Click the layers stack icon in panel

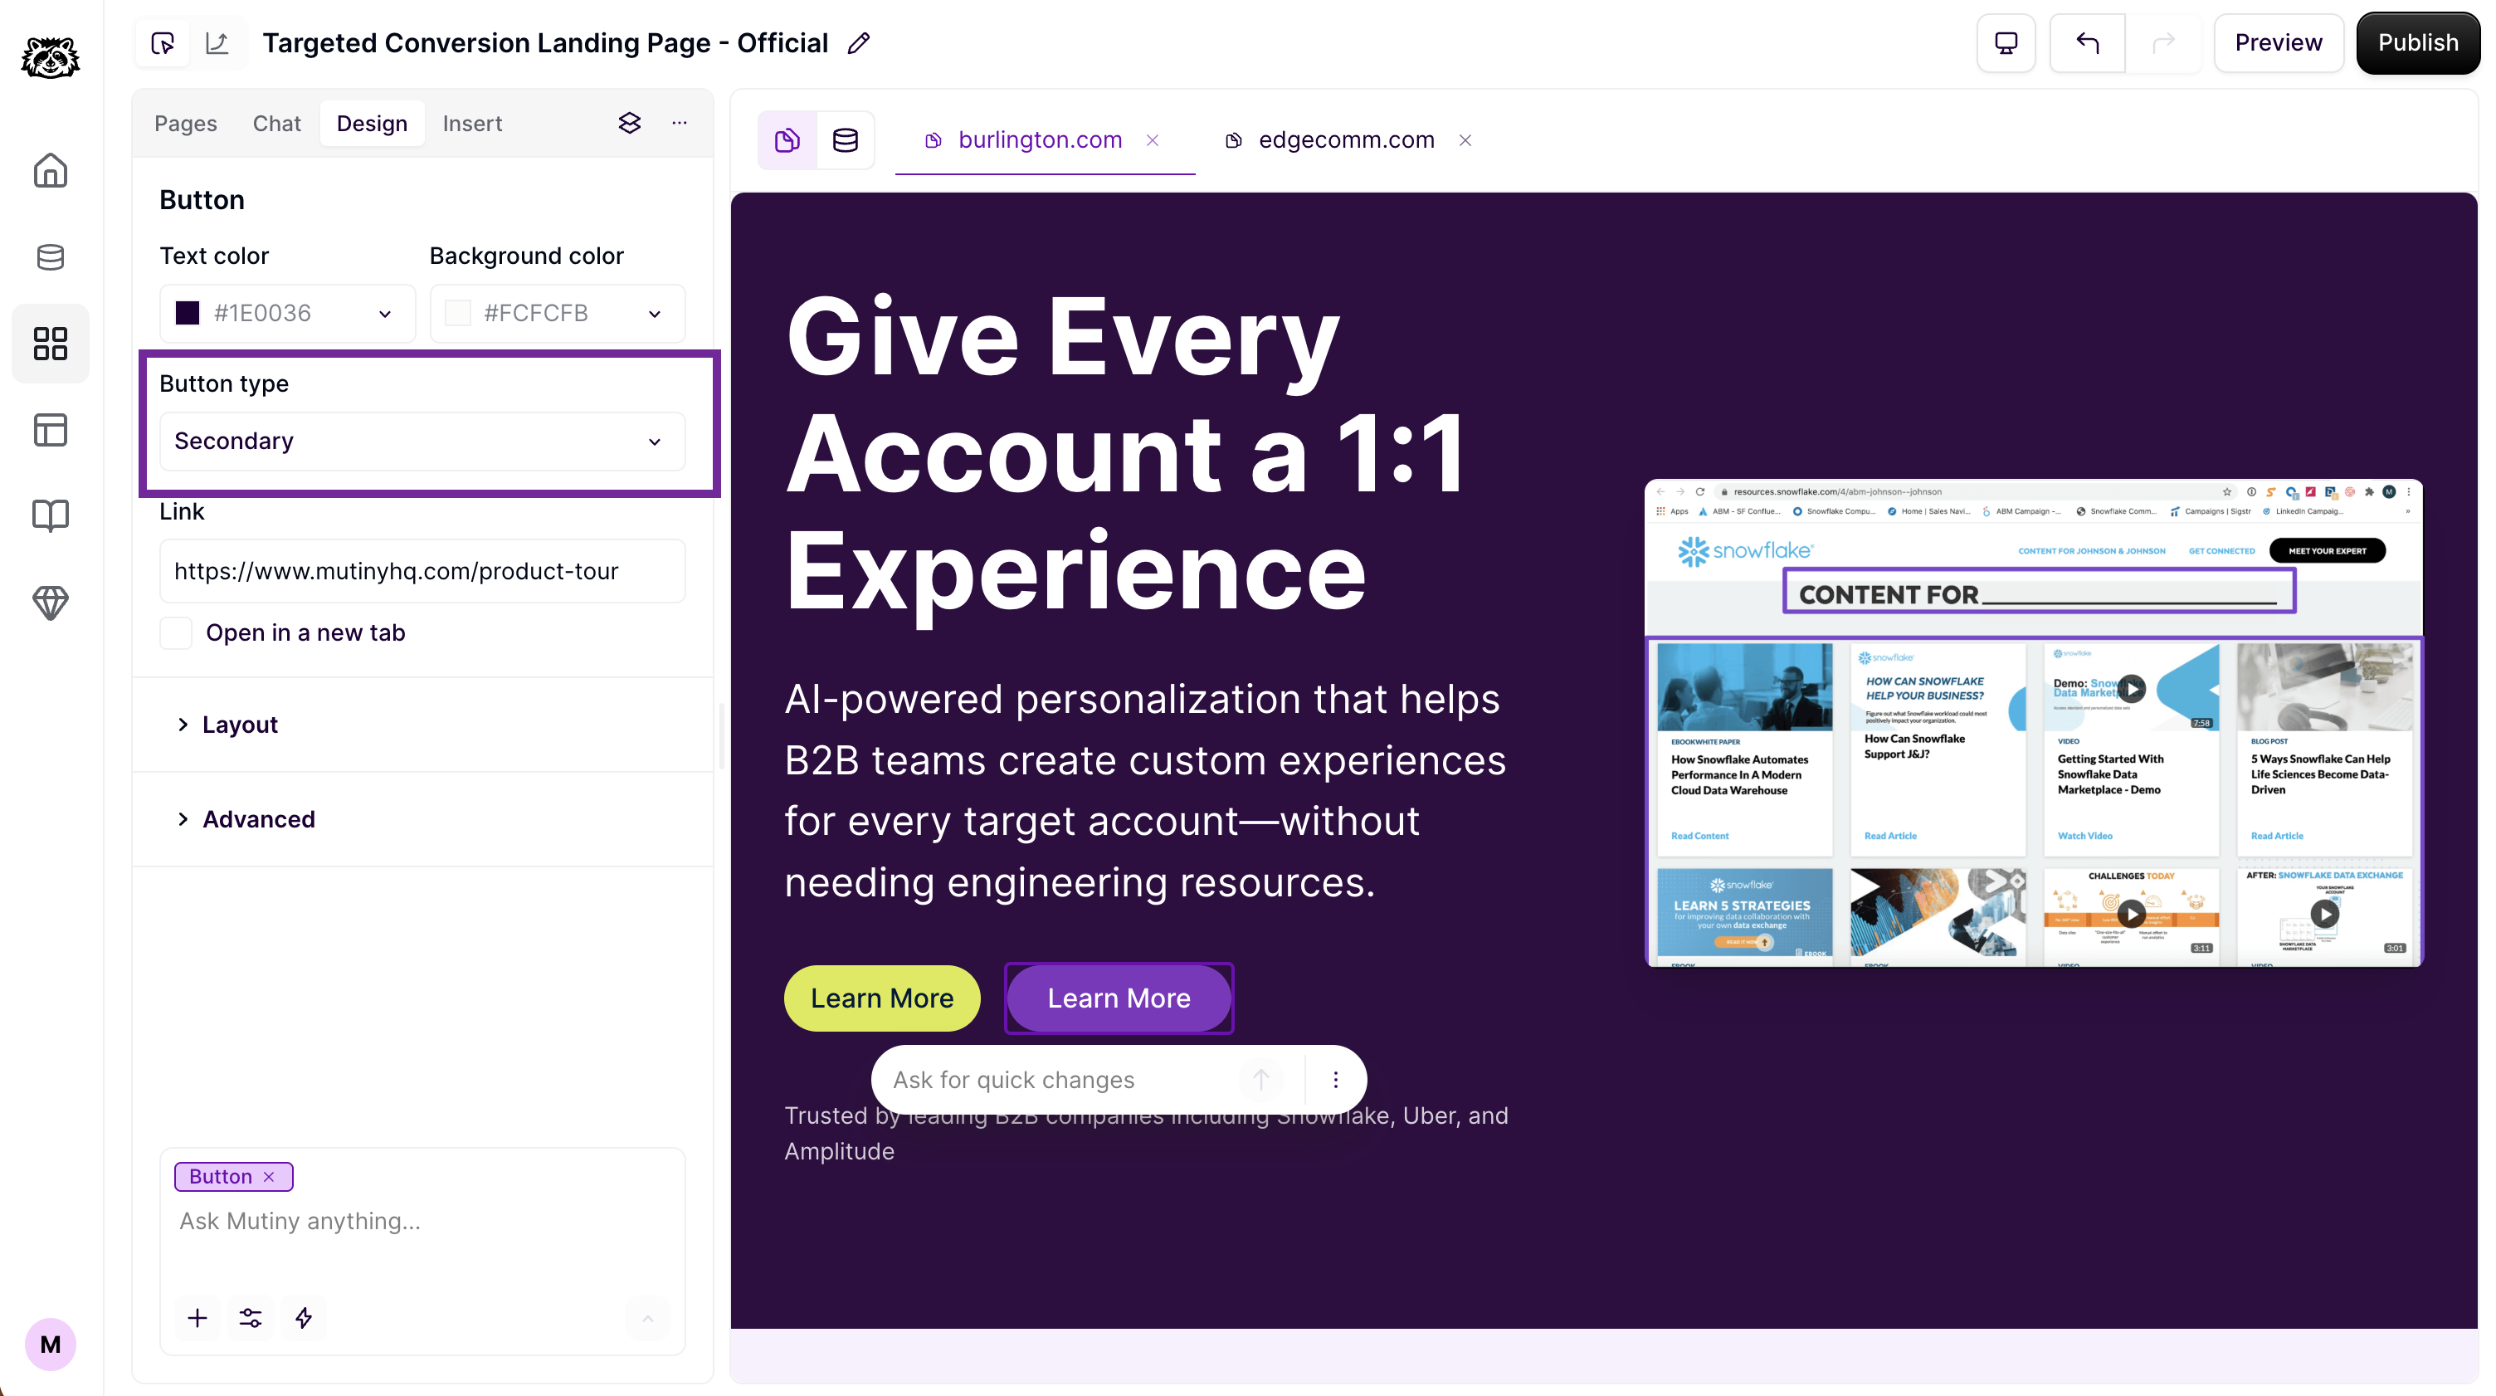tap(630, 123)
